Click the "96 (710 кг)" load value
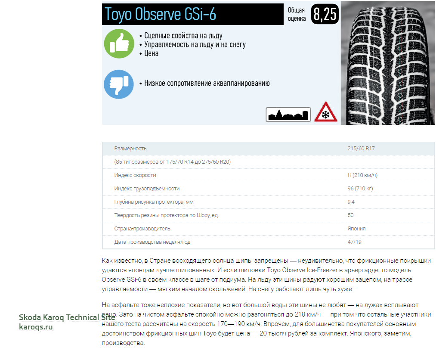The image size is (436, 351). click(x=360, y=189)
